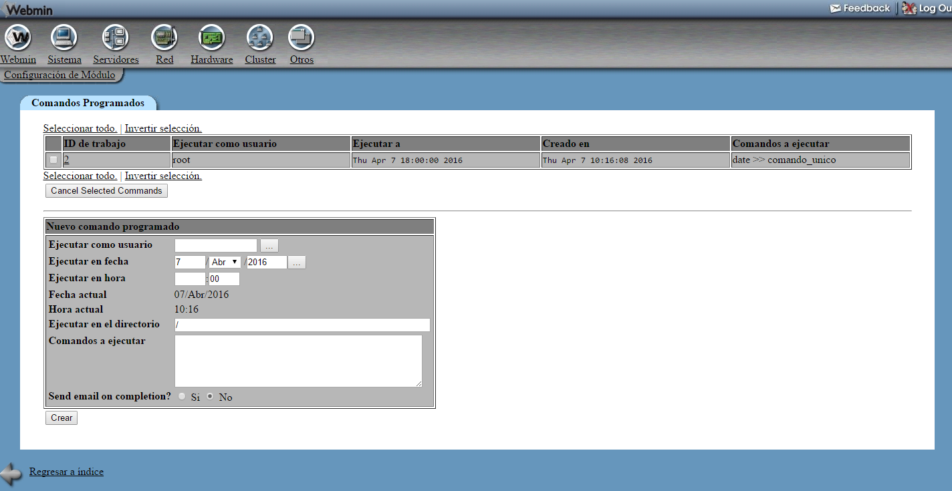Open the Webmin category icon
Viewport: 952px width, 491px height.
[18, 37]
